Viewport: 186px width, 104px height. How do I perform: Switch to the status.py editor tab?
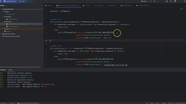point(87,5)
